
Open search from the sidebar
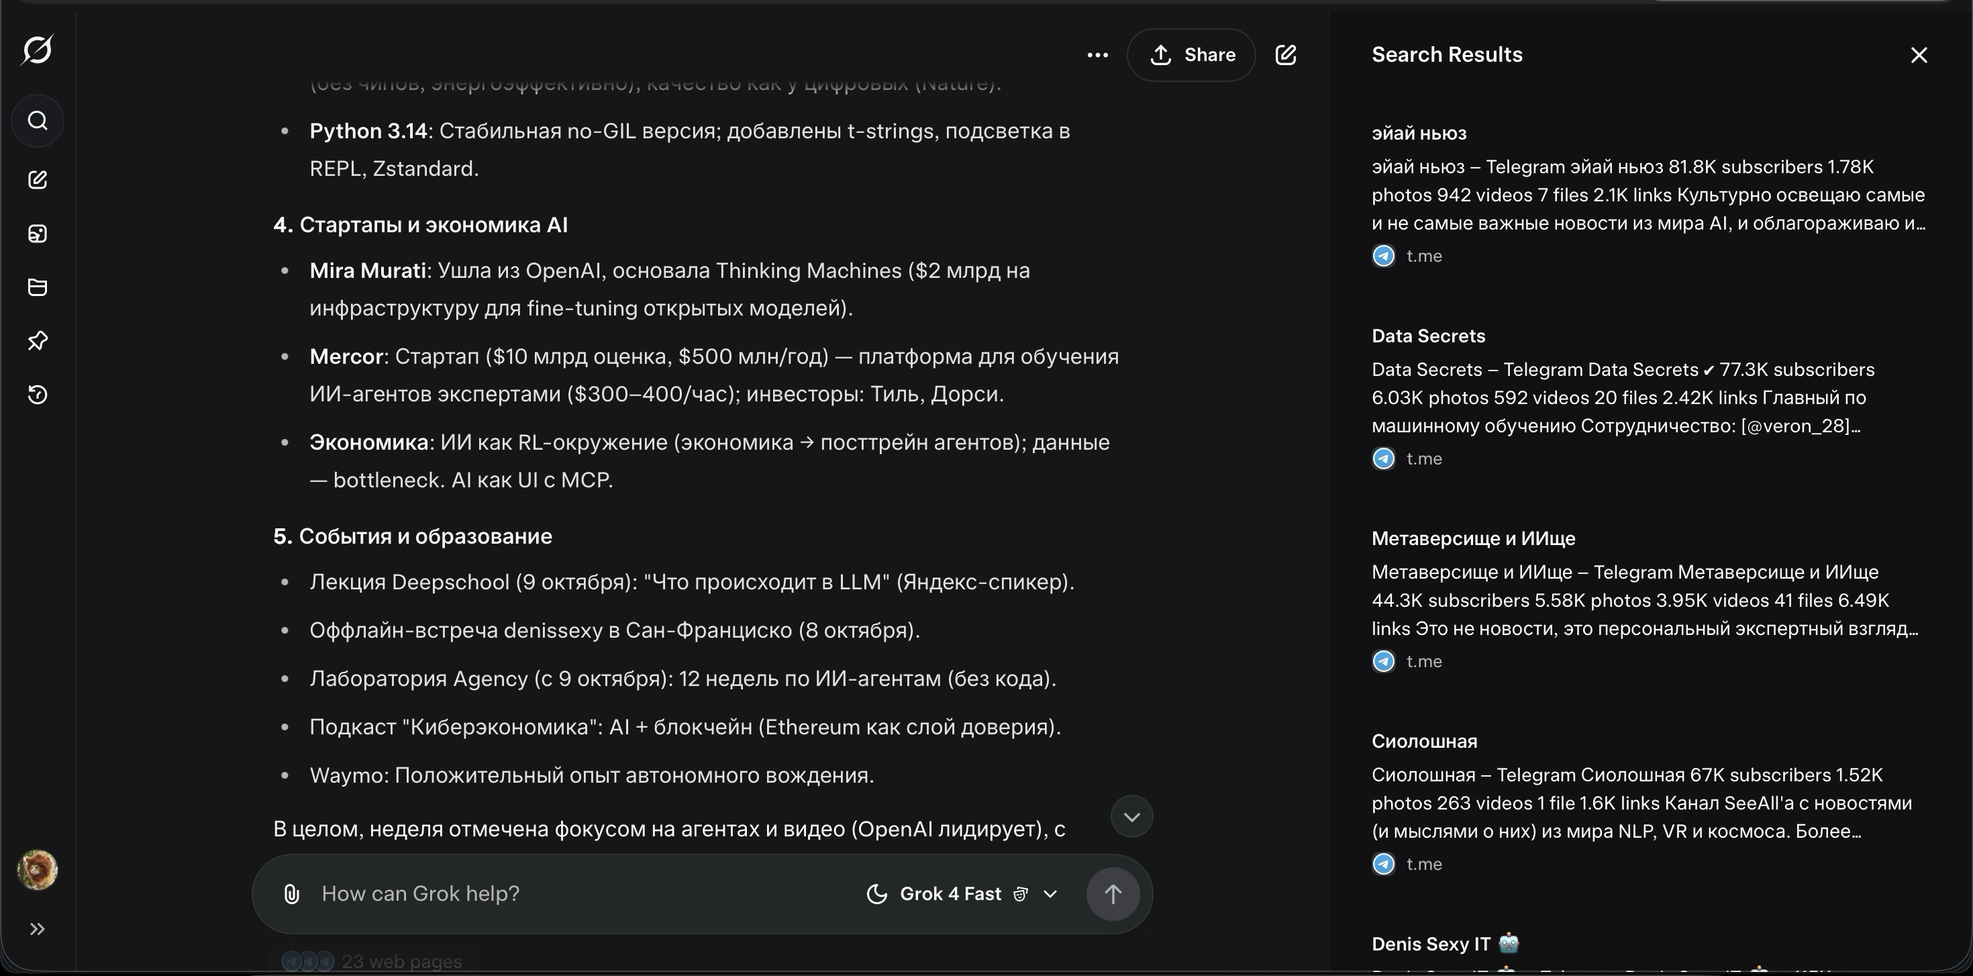[x=38, y=121]
